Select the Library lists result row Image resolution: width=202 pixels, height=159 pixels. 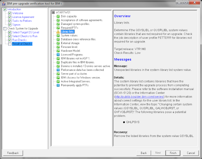pos(68,31)
